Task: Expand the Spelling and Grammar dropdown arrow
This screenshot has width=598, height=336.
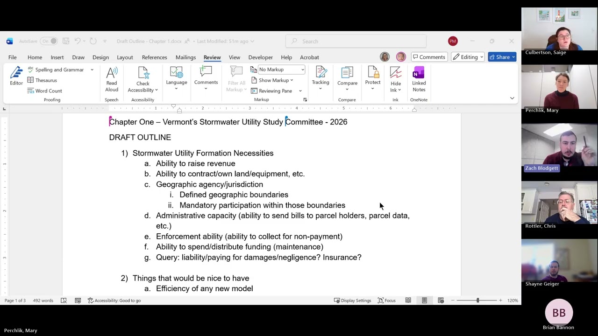Action: point(92,70)
